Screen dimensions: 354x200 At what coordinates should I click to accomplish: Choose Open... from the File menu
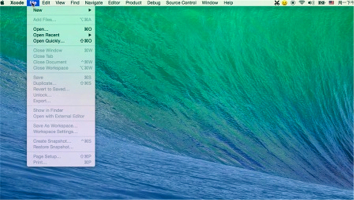tap(61, 29)
